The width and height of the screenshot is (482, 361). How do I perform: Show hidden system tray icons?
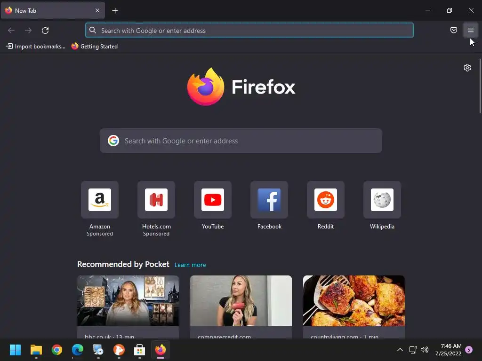point(400,350)
